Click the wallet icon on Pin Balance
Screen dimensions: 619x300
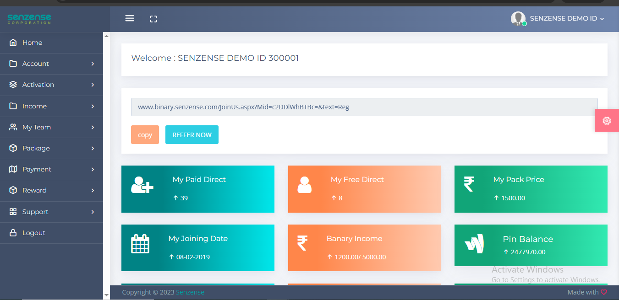tap(474, 243)
